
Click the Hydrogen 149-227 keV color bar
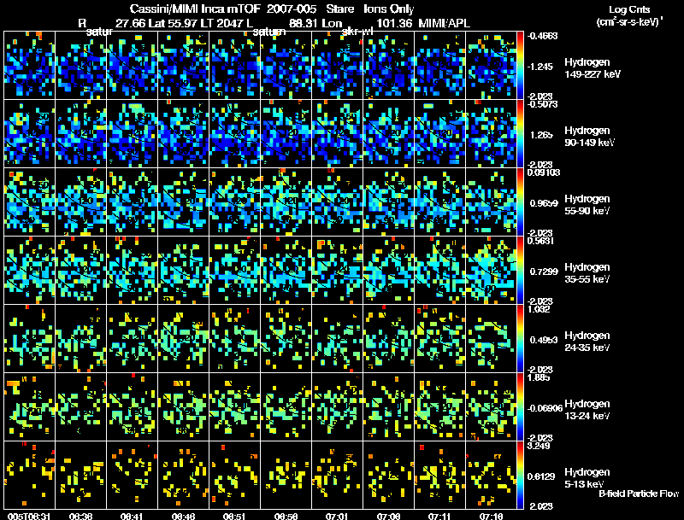(x=520, y=66)
